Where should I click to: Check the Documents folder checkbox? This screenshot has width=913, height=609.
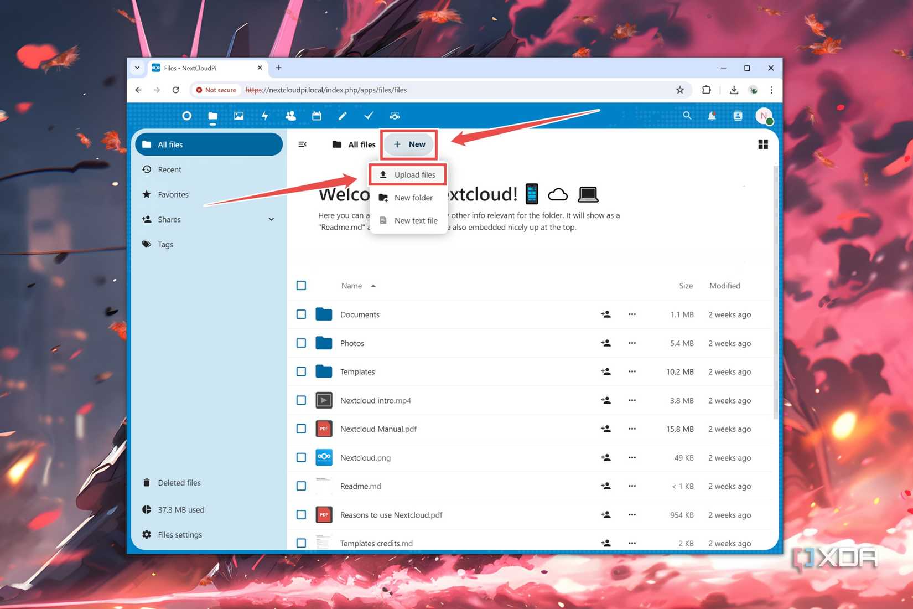(301, 314)
